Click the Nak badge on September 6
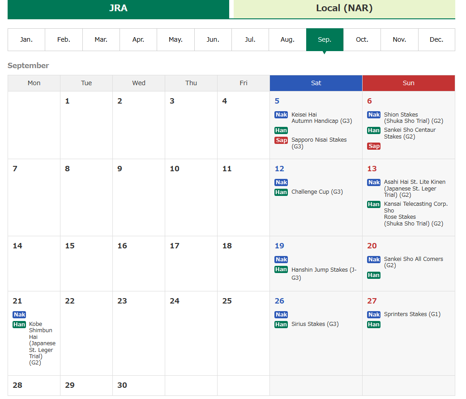The width and height of the screenshot is (466, 399). point(374,115)
